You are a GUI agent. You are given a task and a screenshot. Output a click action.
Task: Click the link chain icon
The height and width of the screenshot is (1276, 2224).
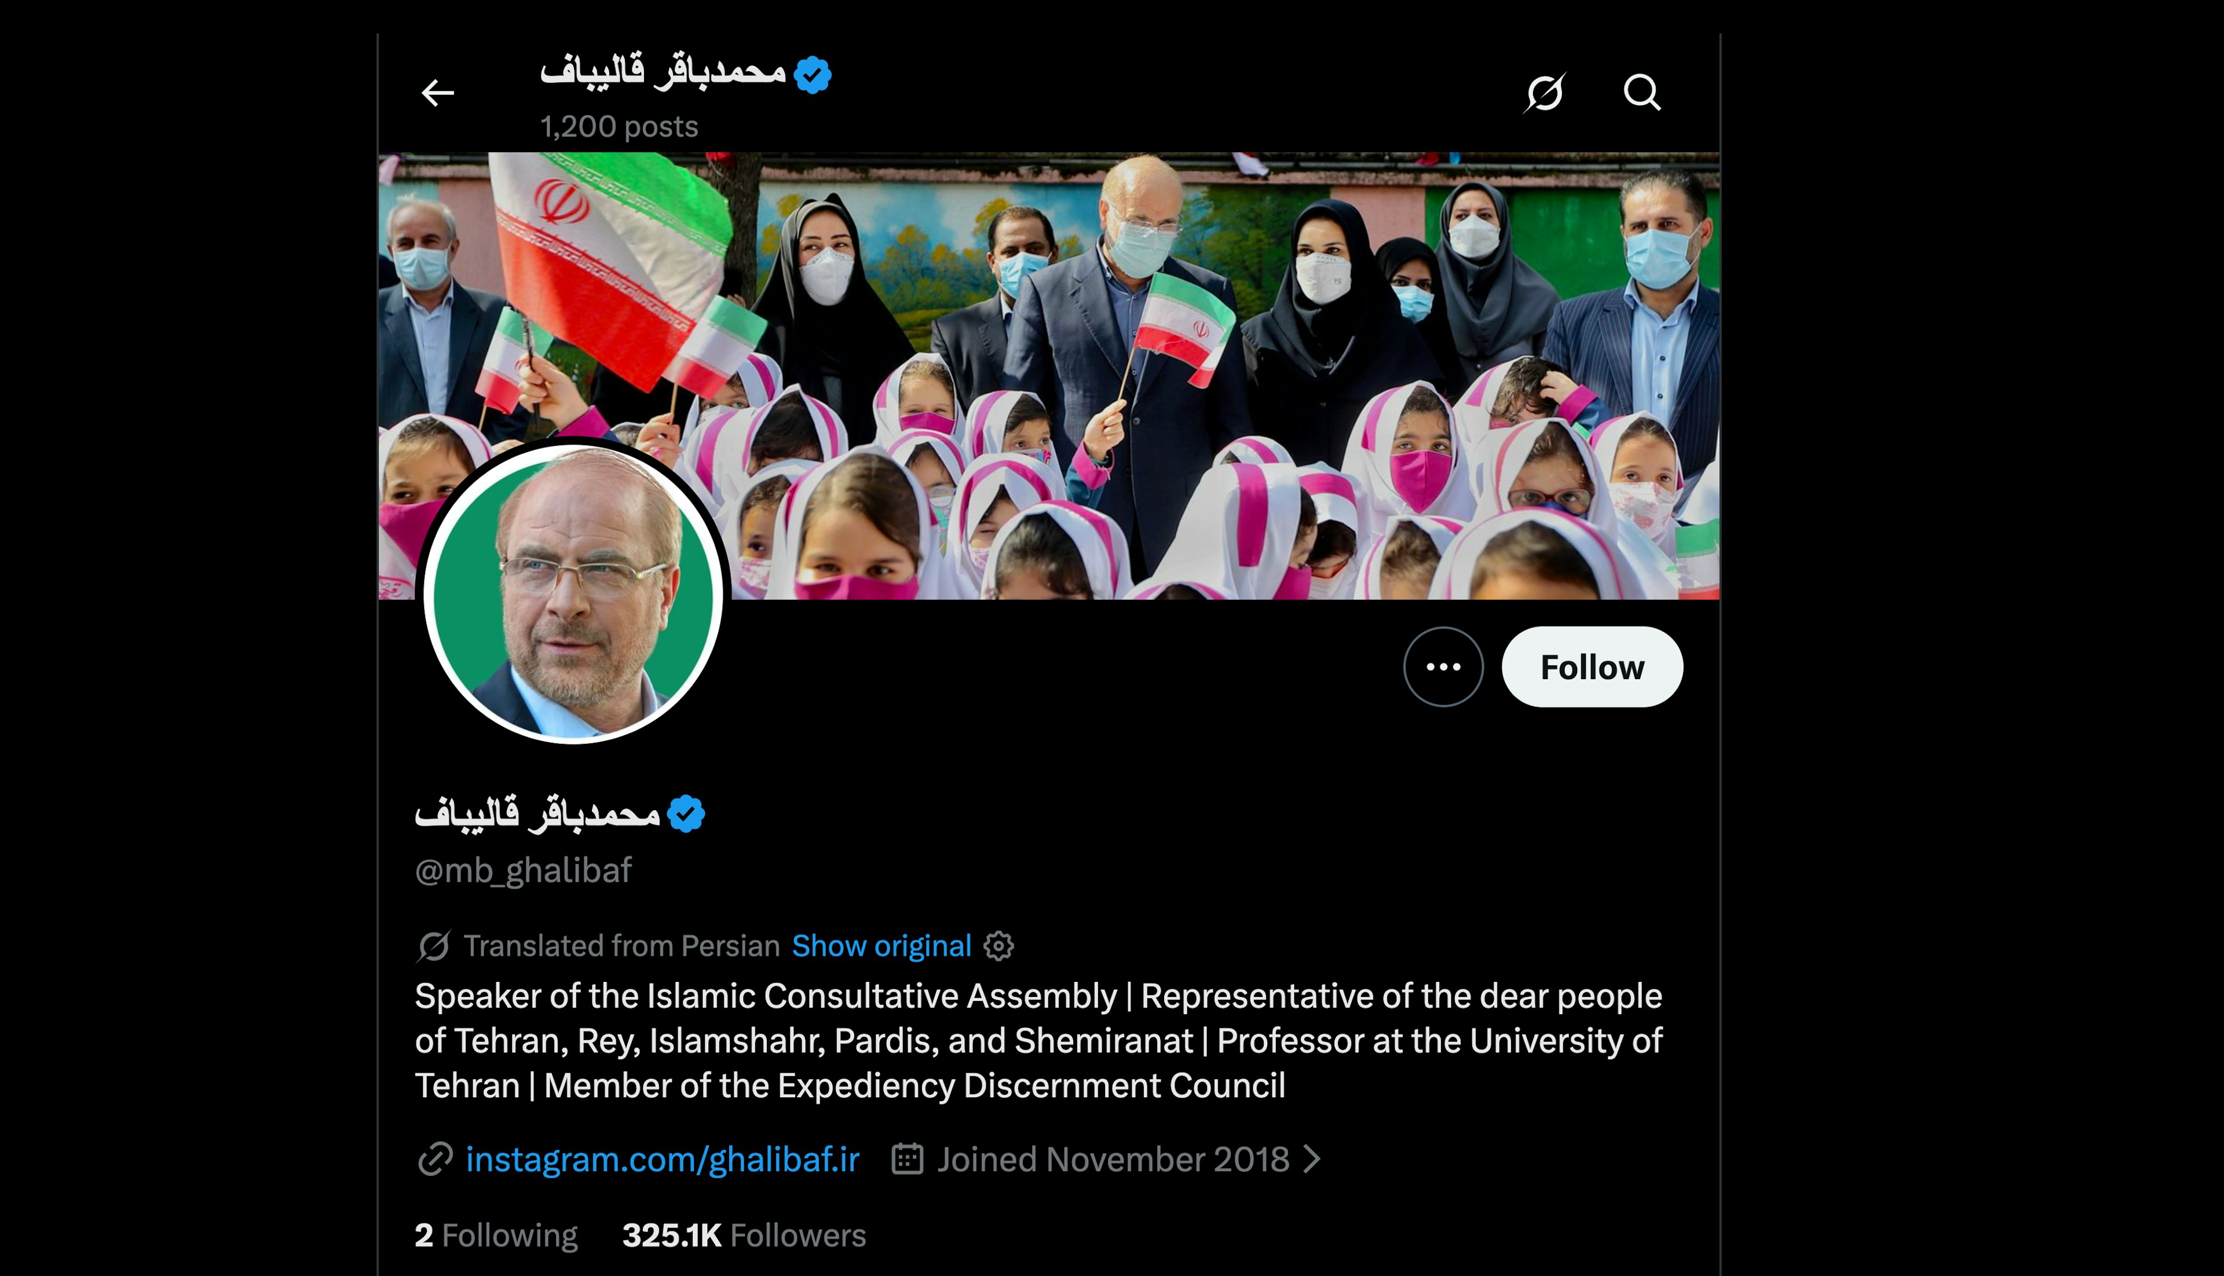point(435,1158)
